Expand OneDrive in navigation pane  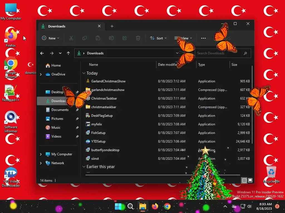[x=41, y=74]
